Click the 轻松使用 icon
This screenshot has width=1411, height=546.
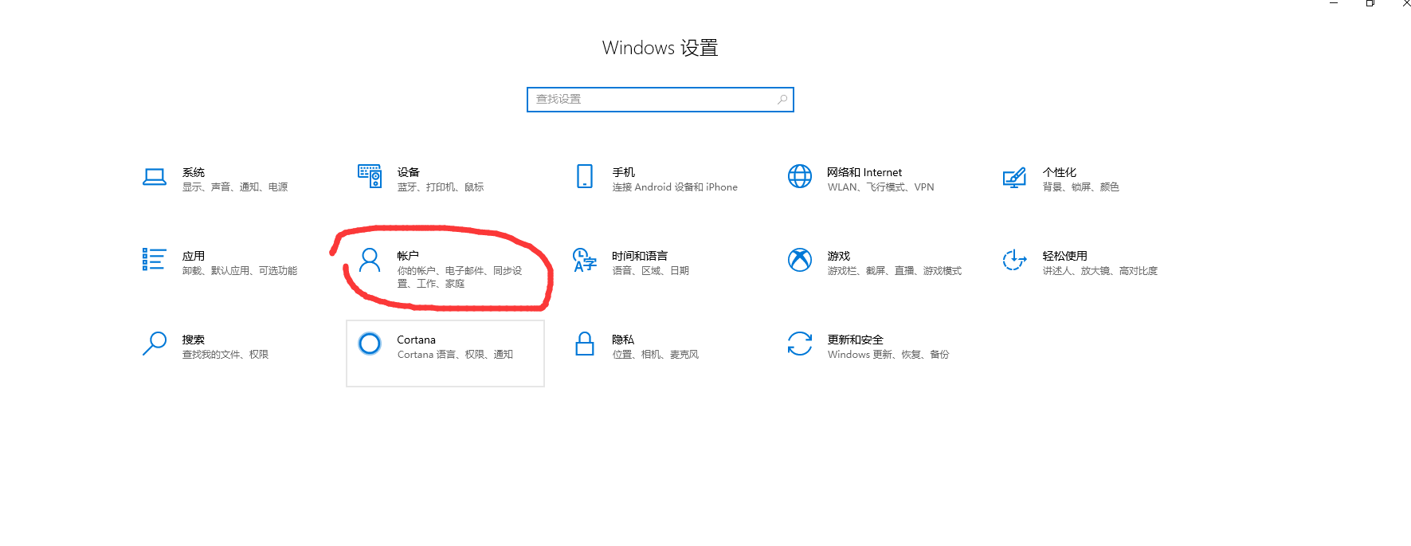(1014, 260)
